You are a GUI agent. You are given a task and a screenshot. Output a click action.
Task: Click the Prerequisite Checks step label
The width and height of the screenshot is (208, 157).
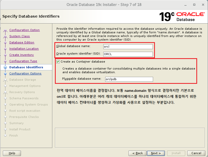tap(24, 117)
